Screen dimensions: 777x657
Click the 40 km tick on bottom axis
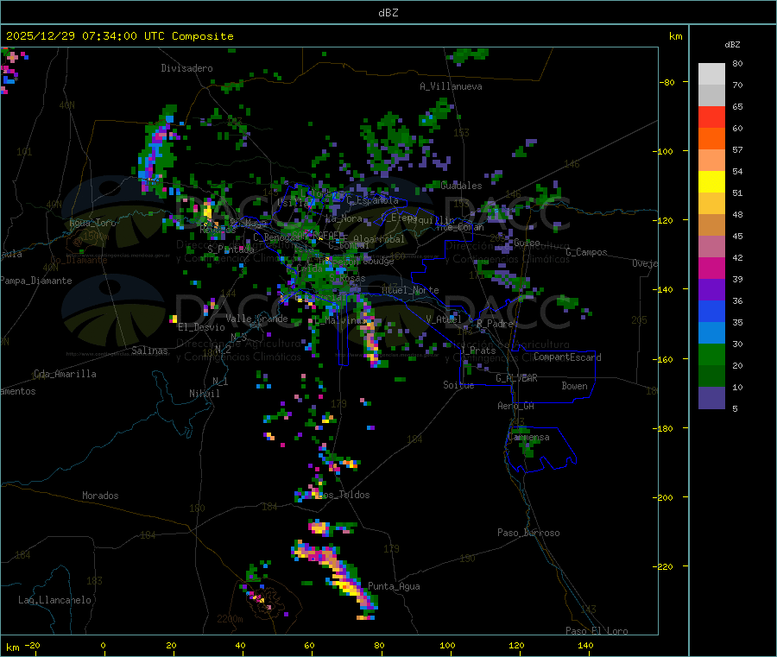point(240,645)
